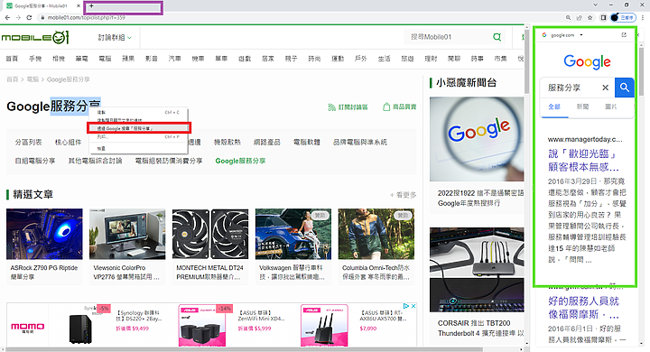Screen dimensions: 650x352
Task: Go back using the browser back arrow
Action: pos(7,17)
